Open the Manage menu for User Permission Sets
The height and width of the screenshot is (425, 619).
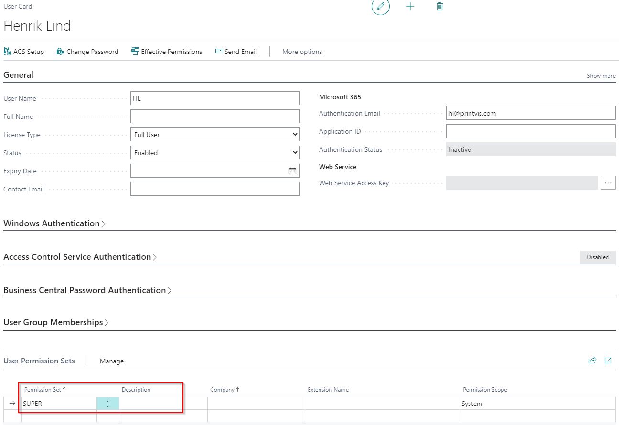coord(111,361)
